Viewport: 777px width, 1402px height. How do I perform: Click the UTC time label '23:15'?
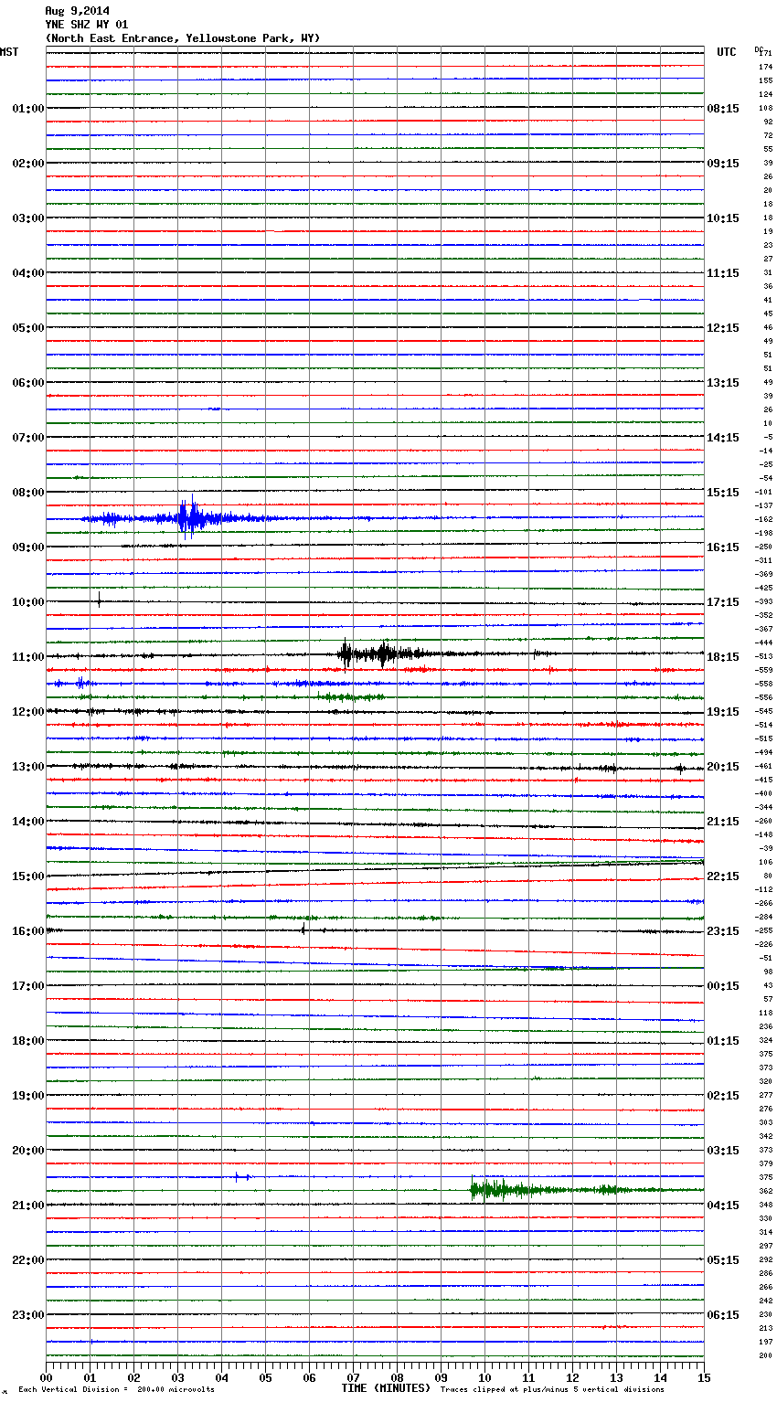click(723, 931)
